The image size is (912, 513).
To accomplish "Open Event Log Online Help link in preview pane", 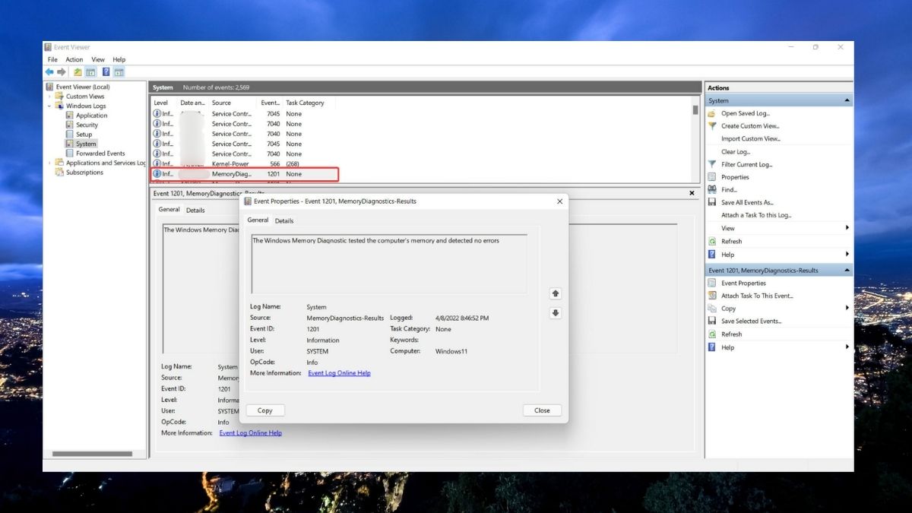I will (251, 433).
